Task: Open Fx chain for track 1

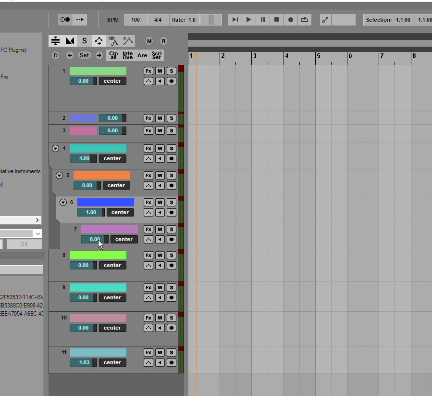Action: click(x=148, y=71)
